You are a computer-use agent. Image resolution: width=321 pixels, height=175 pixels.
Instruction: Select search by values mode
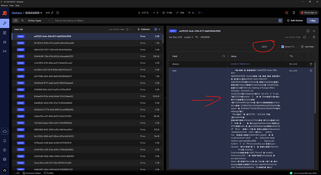coord(22,20)
